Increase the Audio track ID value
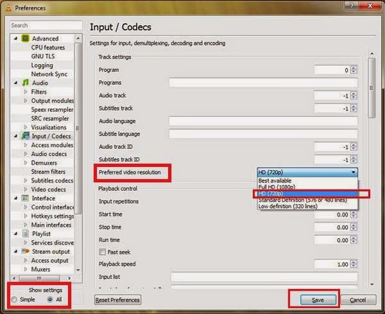The height and width of the screenshot is (314, 385). [x=354, y=144]
